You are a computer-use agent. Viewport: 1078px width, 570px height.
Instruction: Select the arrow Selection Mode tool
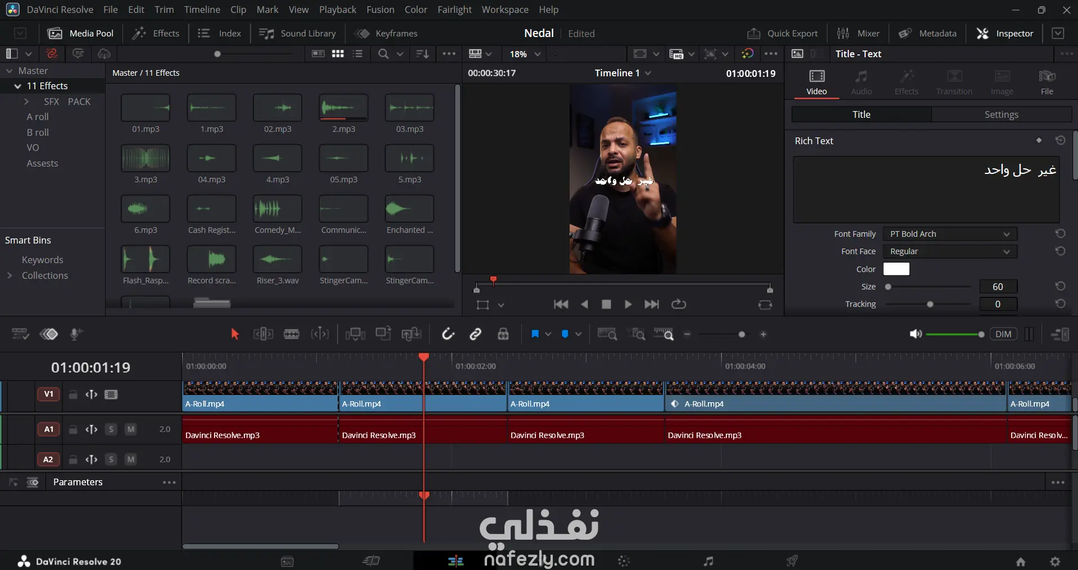click(x=235, y=334)
